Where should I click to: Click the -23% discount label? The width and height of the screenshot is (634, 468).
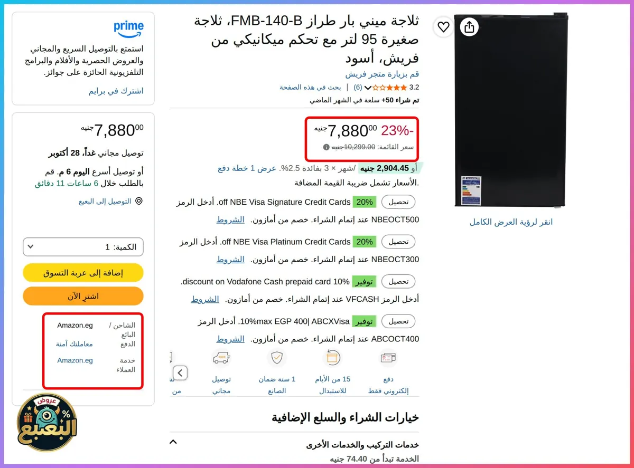(397, 131)
